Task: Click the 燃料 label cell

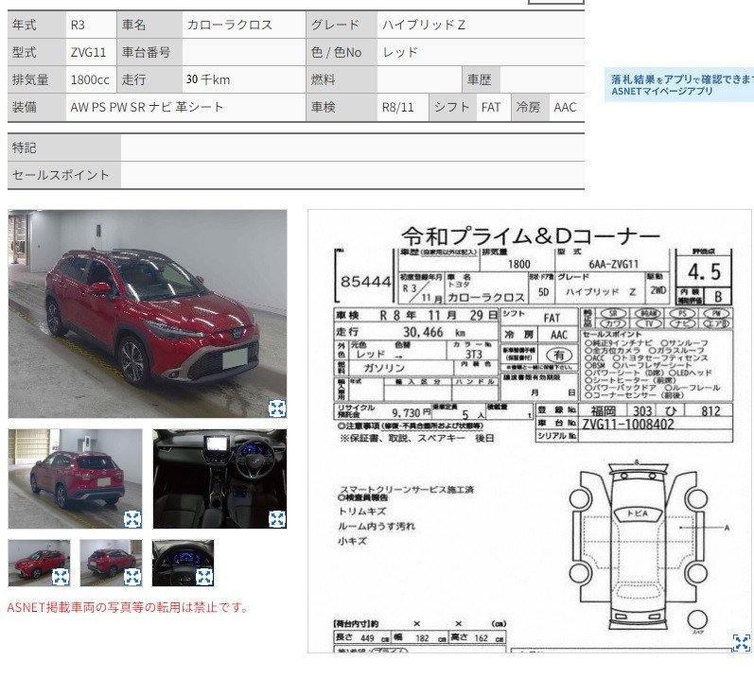Action: point(342,79)
